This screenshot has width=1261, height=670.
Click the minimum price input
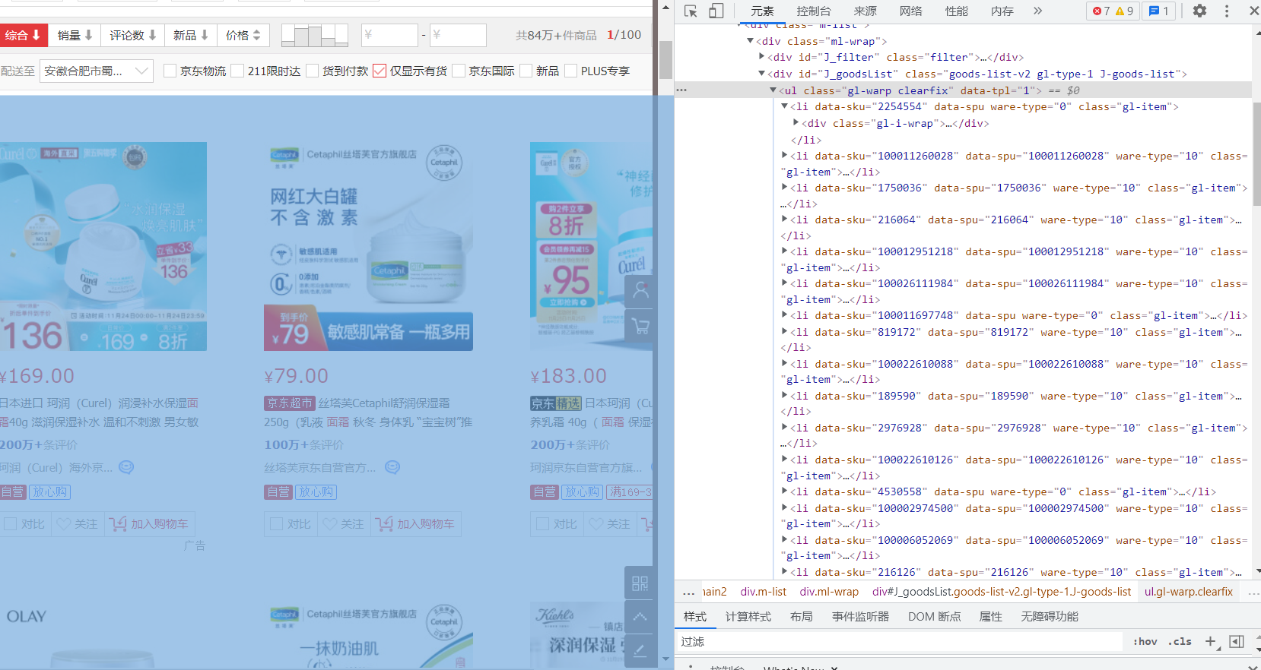point(389,35)
